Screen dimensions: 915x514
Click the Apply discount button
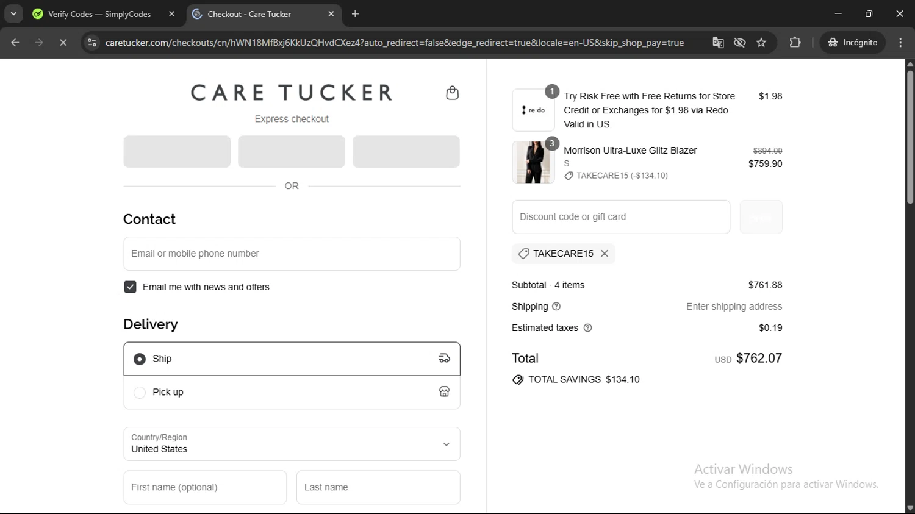click(761, 217)
